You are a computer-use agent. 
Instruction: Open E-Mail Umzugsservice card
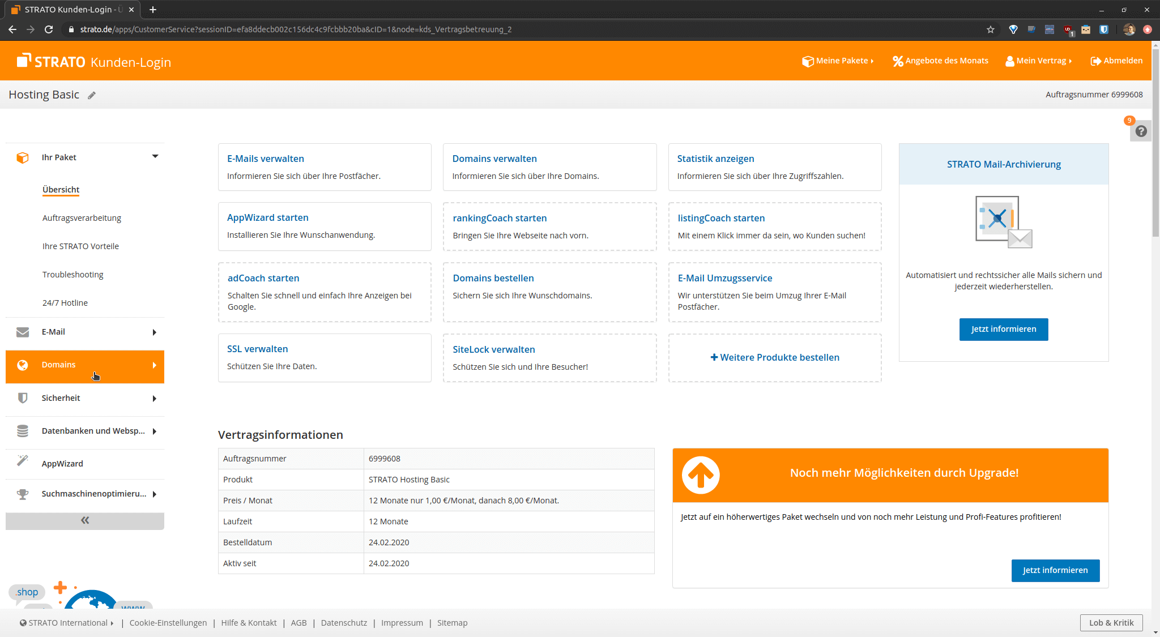tap(775, 292)
